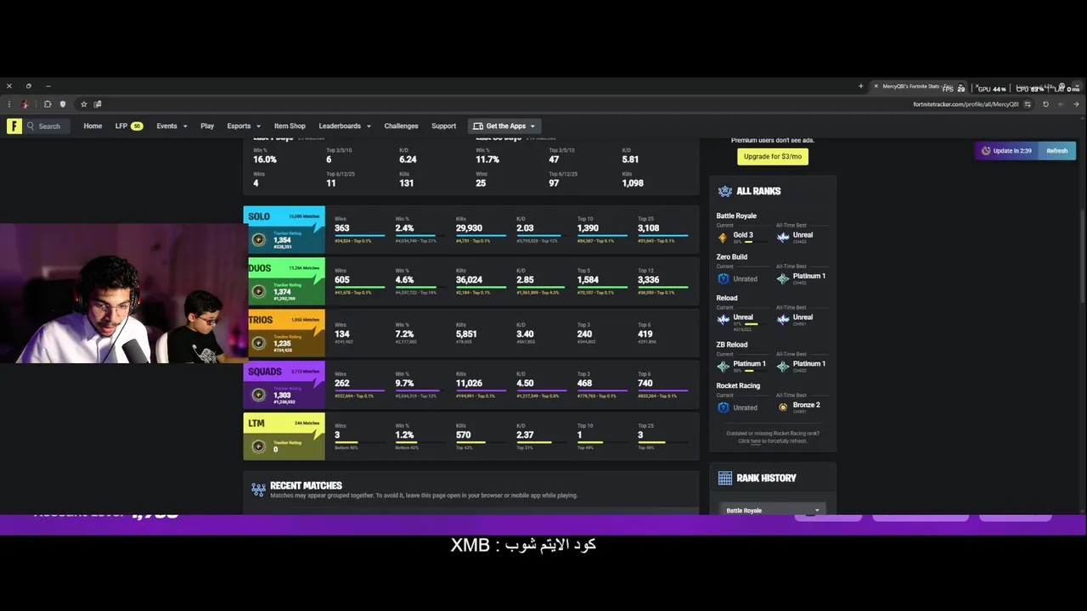Click Squads K/D purple progress bar
Screen dimensions: 1087x611
[x=541, y=390]
